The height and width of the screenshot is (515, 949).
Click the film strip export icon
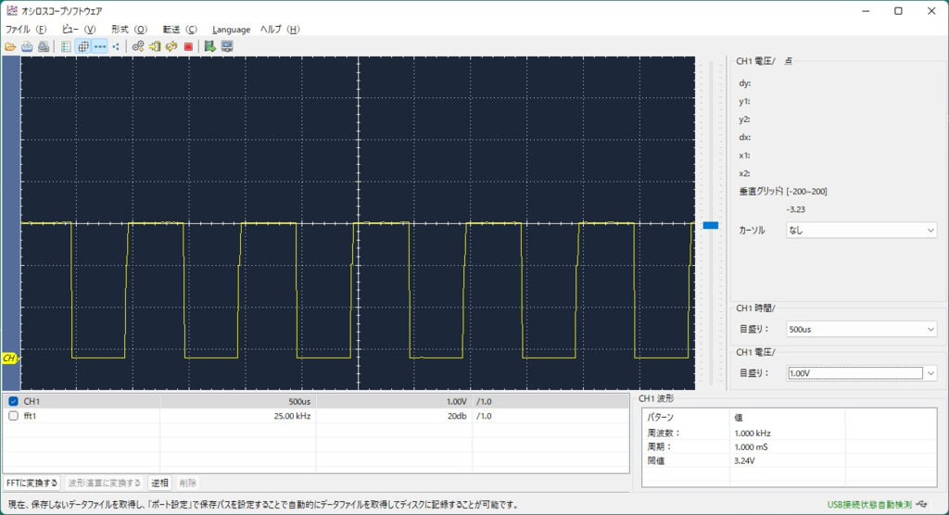click(x=210, y=46)
